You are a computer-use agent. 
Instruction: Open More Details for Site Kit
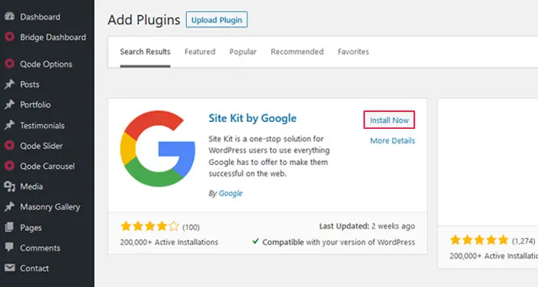coord(393,140)
